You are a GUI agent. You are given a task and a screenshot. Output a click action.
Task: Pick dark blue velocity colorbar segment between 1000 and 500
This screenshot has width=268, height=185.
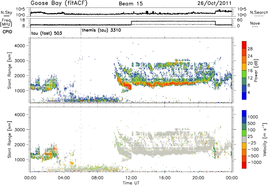click(x=244, y=120)
